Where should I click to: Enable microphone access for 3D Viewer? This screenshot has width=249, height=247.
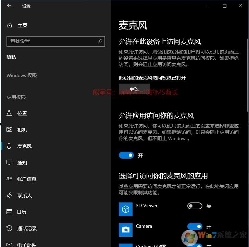tap(195, 206)
